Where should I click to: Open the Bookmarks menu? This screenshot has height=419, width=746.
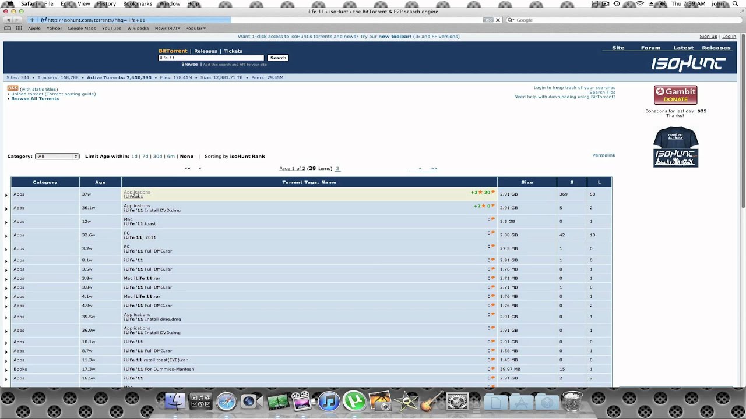pos(138,3)
